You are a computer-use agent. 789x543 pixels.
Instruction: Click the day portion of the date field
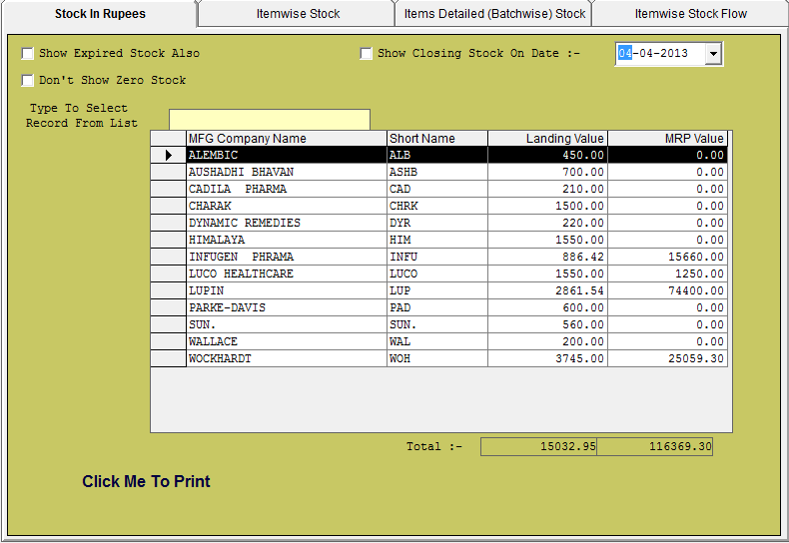tap(625, 54)
